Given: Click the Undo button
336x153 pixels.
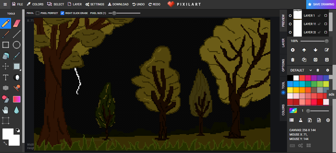Looking at the screenshot, I should 138,4.
